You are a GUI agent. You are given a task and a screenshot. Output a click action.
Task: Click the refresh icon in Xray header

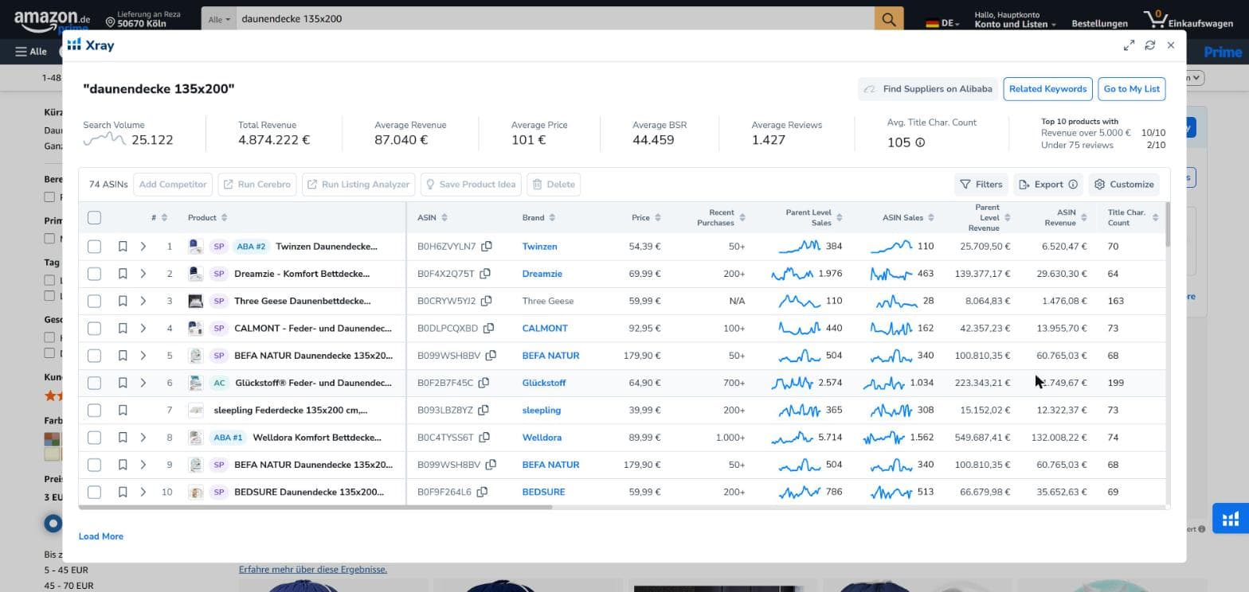(1149, 45)
